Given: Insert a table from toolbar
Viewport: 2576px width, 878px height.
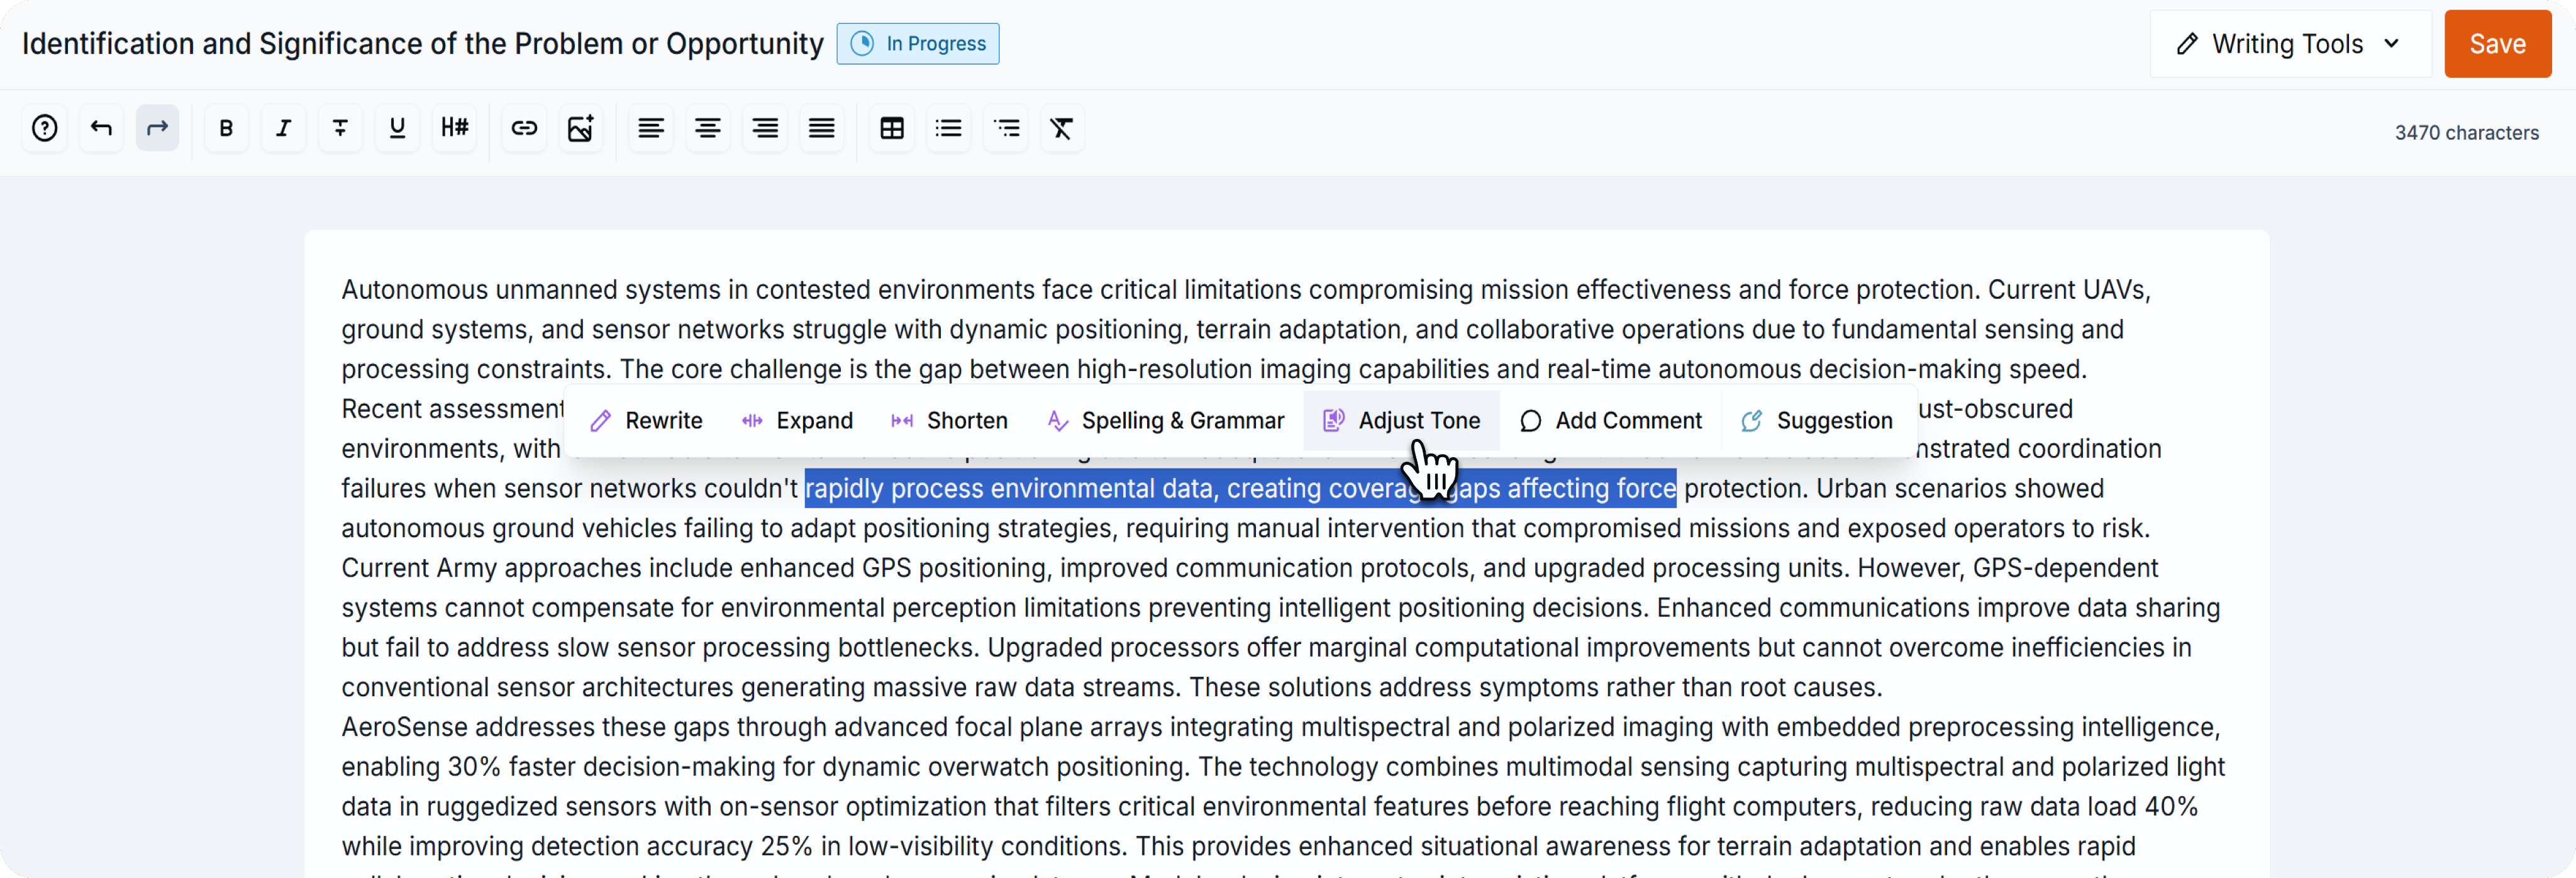Looking at the screenshot, I should [x=892, y=128].
